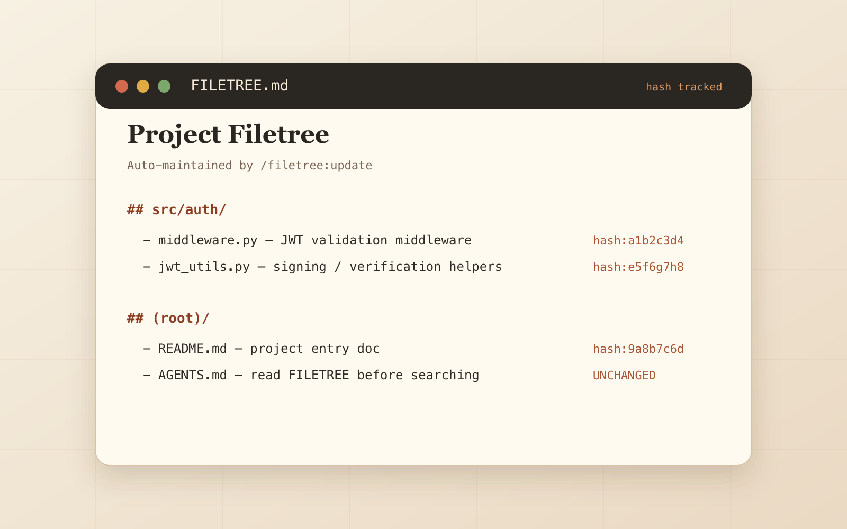Click the yellow minimize dot
The image size is (847, 529).
[143, 86]
